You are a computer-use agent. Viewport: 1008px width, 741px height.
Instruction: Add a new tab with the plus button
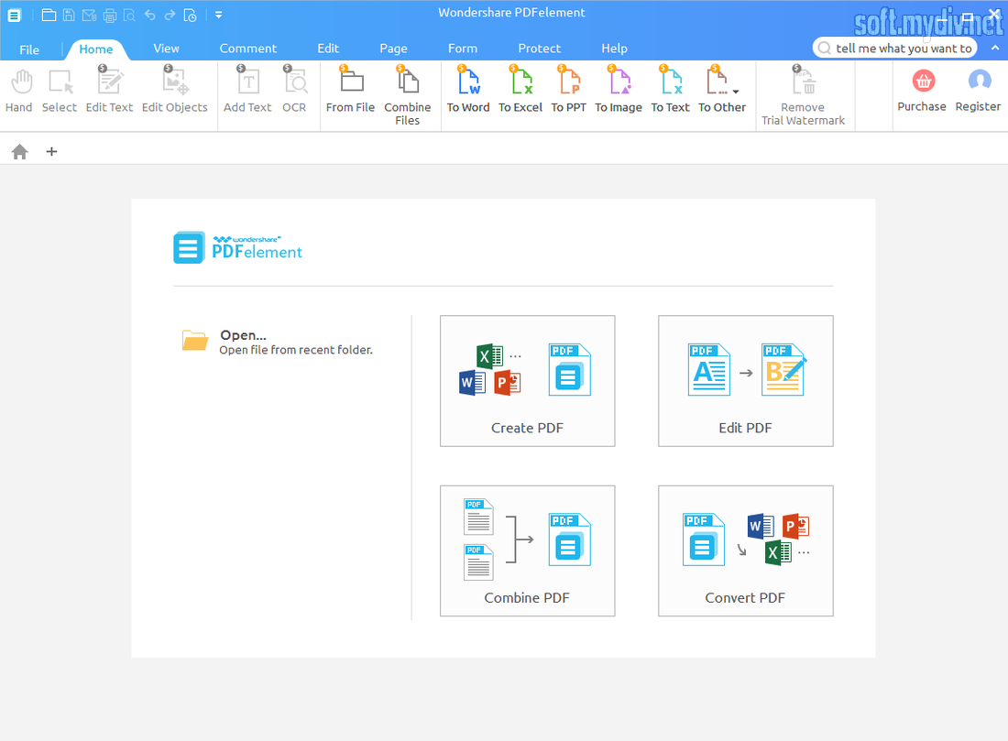tap(52, 152)
